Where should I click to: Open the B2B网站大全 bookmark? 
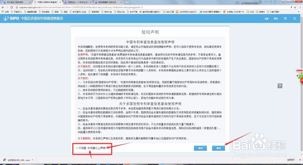click(186, 12)
